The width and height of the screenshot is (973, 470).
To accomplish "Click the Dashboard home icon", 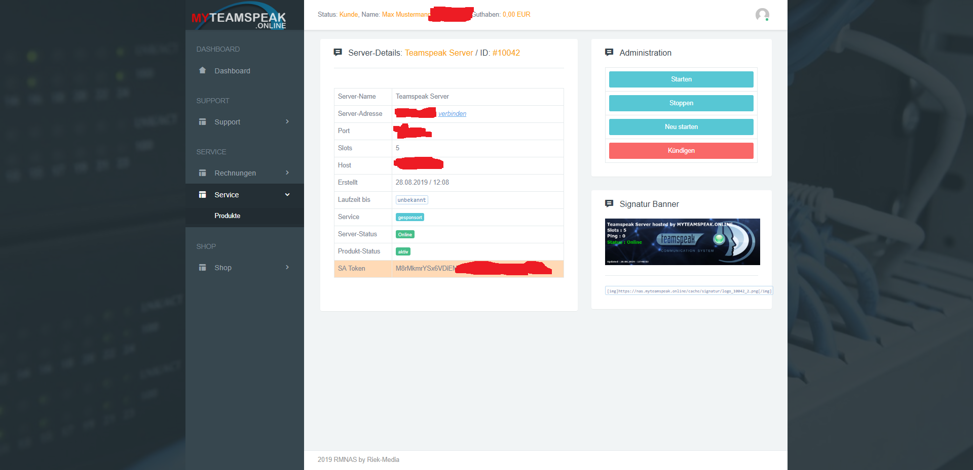I will coord(203,70).
